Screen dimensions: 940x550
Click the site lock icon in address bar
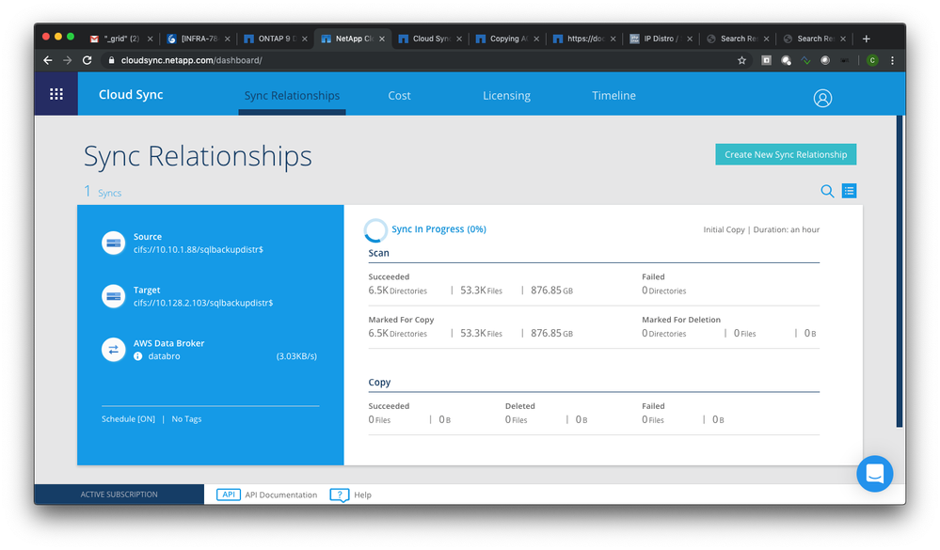111,60
